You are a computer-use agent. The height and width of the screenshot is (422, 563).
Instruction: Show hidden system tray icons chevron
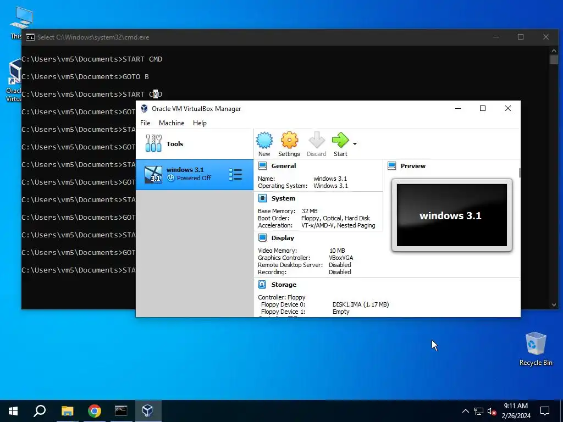465,411
